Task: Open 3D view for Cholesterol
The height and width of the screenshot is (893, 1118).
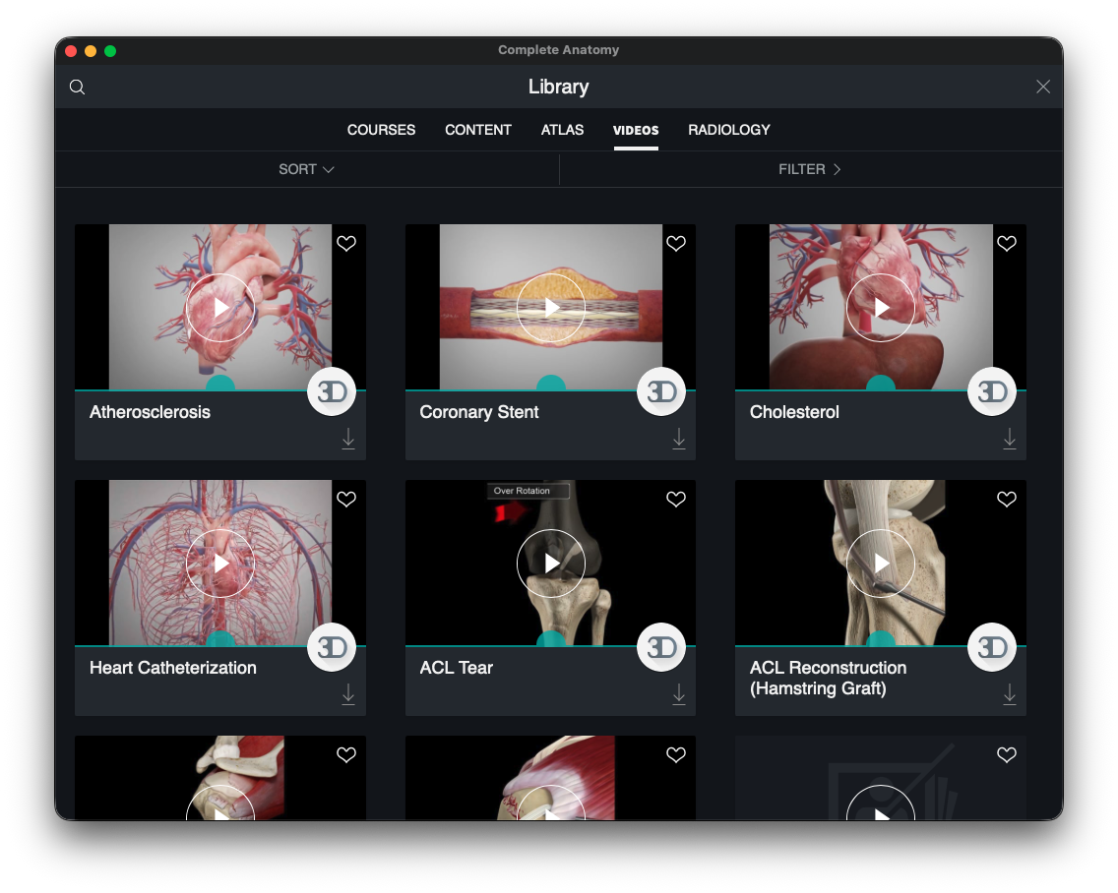Action: click(x=992, y=391)
